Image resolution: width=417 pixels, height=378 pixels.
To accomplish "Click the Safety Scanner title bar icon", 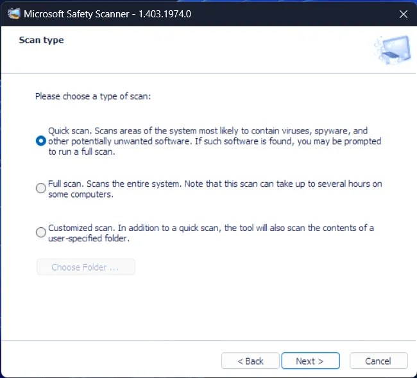I will click(14, 14).
